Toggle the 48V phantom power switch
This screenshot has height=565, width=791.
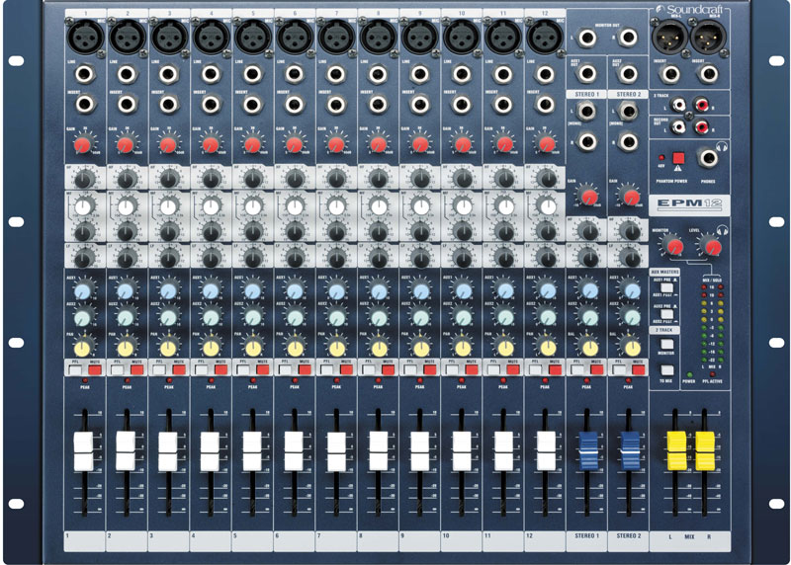678,158
